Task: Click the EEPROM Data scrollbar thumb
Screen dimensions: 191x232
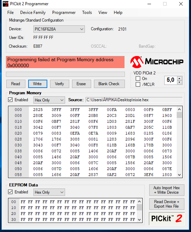Action: [139, 207]
